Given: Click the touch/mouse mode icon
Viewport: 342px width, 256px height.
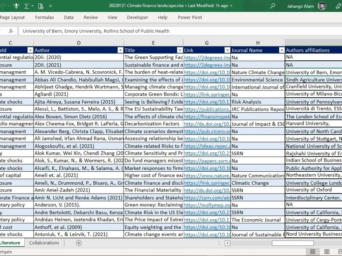Looking at the screenshot, I should 16,6.
